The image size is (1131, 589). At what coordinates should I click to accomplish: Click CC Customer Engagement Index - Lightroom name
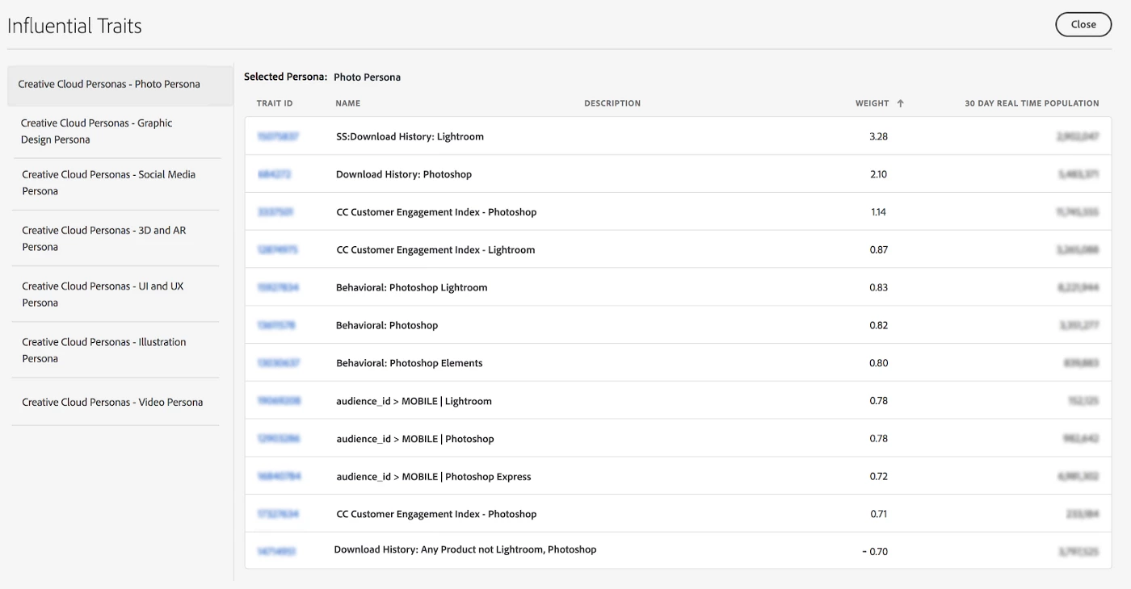(435, 250)
